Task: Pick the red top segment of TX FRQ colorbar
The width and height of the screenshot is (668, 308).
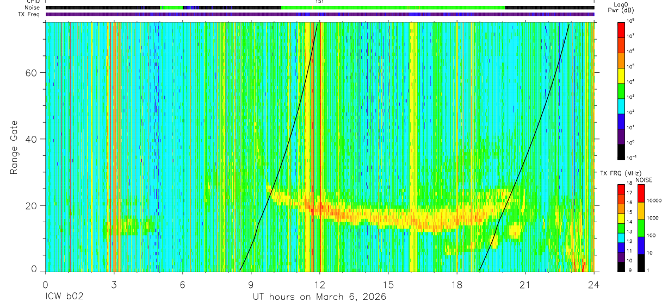Action: (x=621, y=190)
